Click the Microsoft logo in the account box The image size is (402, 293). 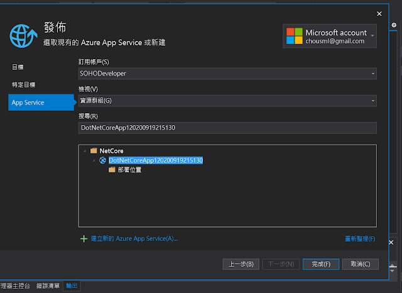(295, 36)
